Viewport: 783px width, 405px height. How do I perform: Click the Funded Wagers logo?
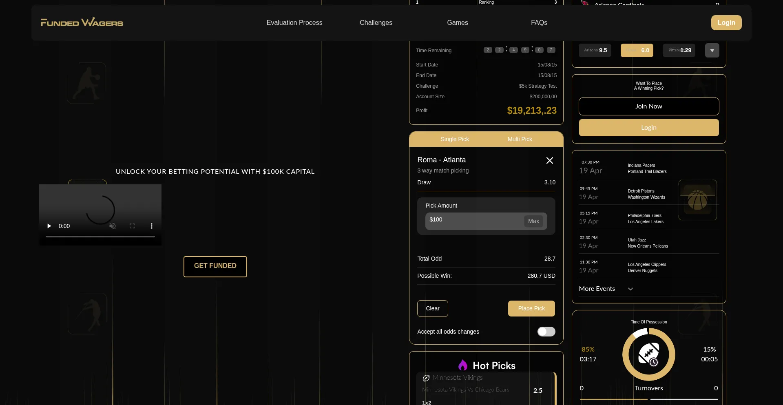[82, 22]
